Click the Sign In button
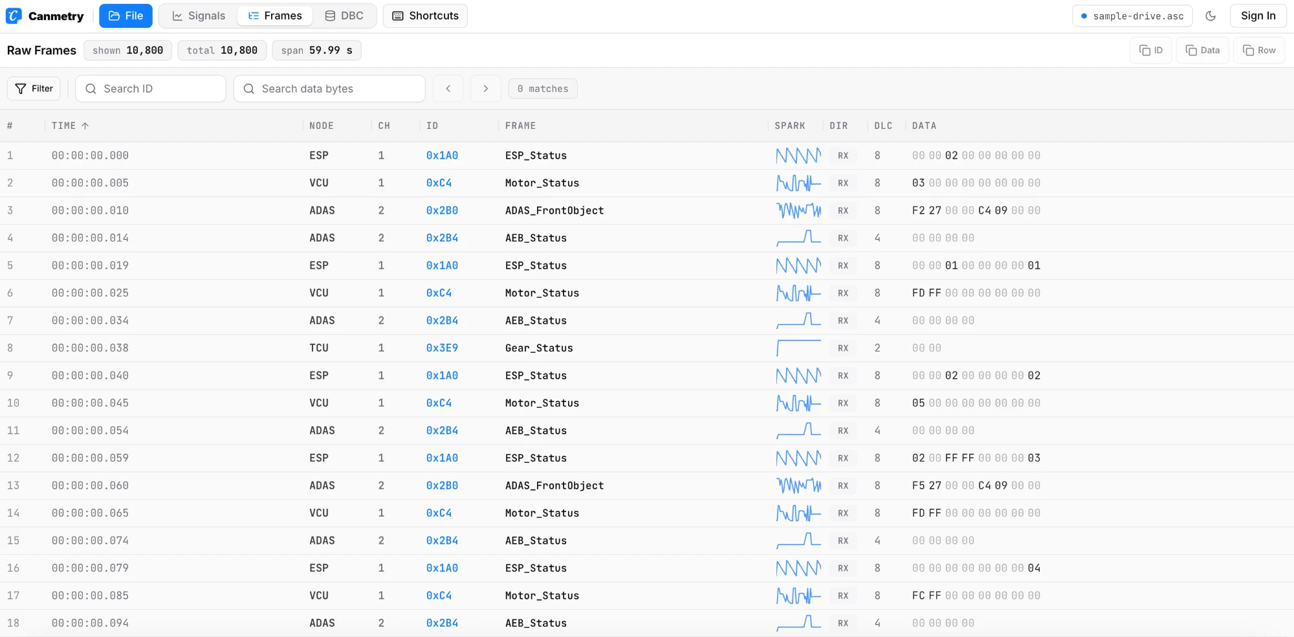Screen dimensions: 1294x637 1258,16
